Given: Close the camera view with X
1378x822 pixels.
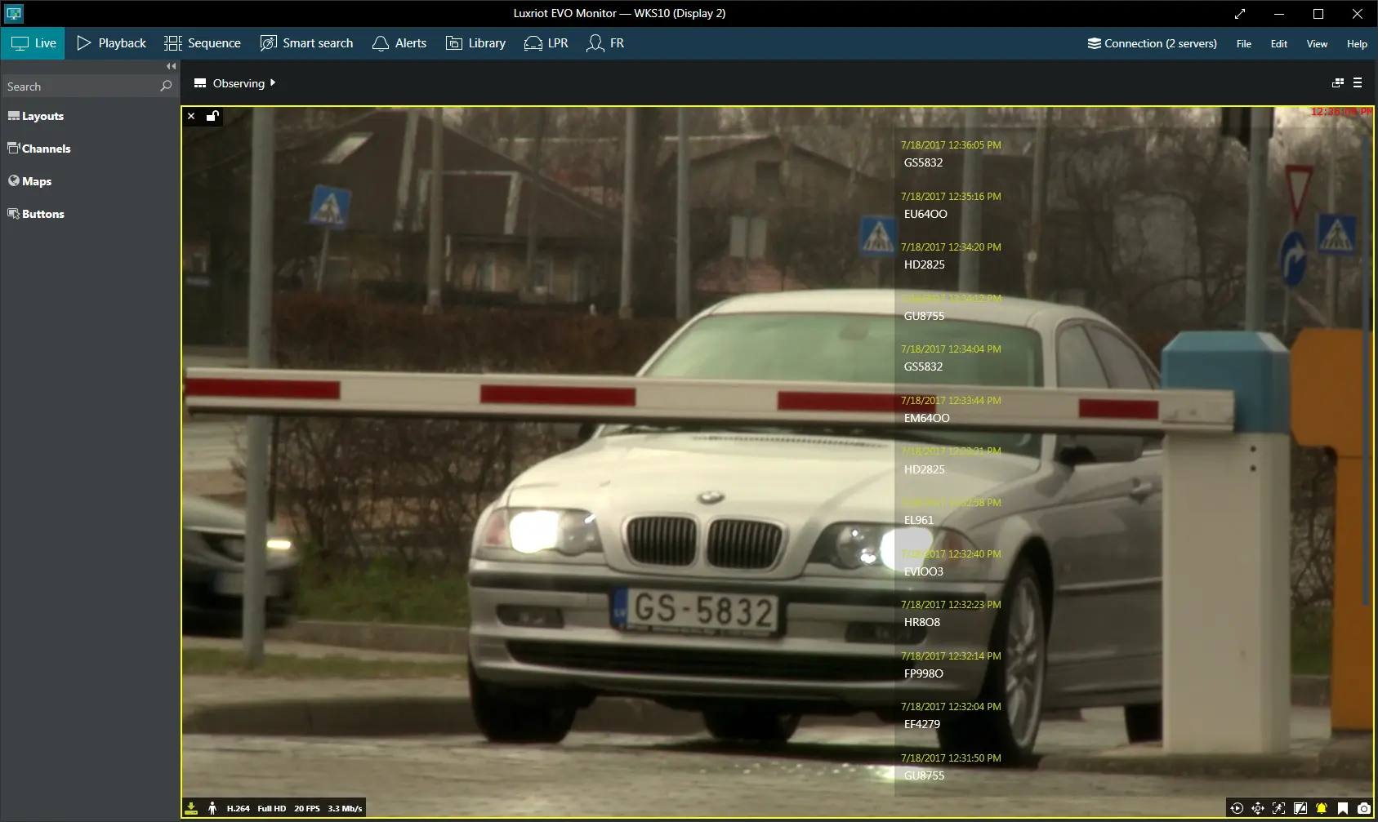Looking at the screenshot, I should click(x=191, y=117).
